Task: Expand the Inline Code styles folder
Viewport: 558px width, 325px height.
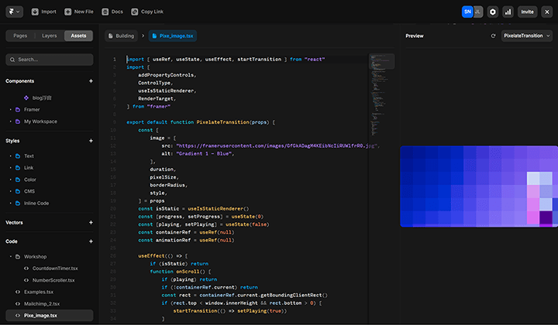Action: (10, 204)
